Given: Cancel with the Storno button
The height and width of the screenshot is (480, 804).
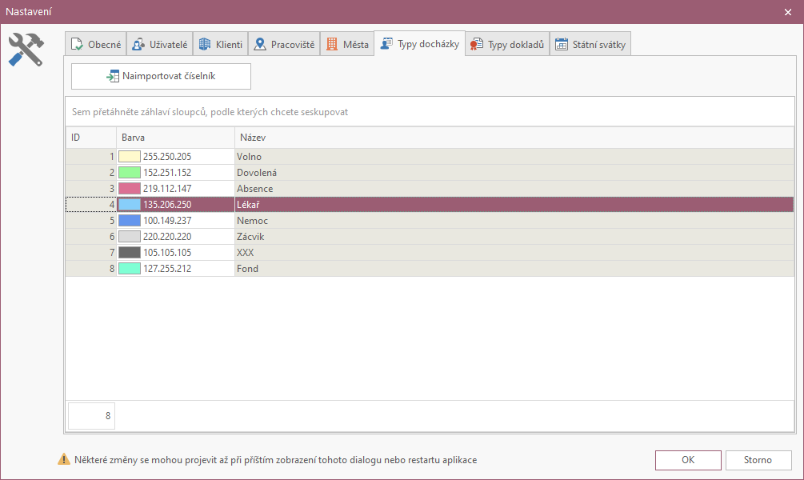Looking at the screenshot, I should pyautogui.click(x=758, y=460).
